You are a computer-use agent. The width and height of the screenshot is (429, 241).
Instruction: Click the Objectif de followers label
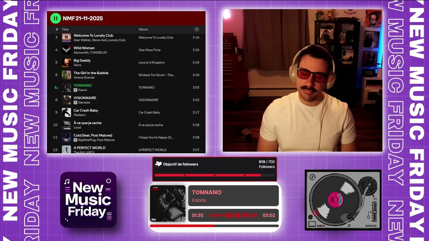[181, 164]
